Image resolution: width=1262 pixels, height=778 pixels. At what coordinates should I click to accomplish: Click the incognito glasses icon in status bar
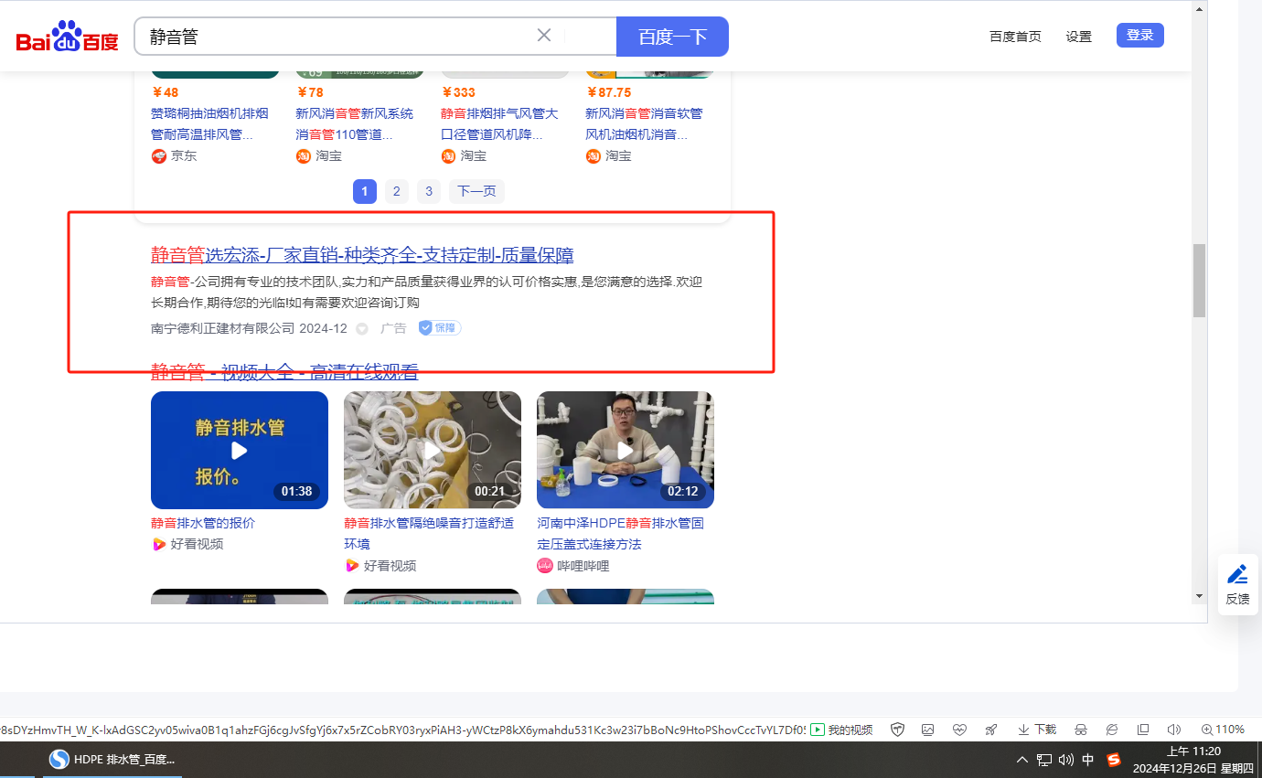pyautogui.click(x=1081, y=730)
